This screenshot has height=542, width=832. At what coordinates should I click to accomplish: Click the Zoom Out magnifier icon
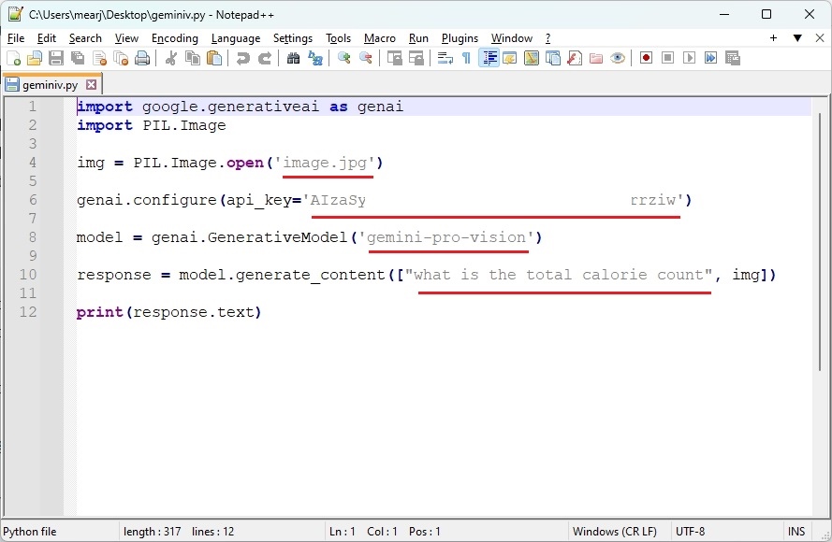(365, 57)
